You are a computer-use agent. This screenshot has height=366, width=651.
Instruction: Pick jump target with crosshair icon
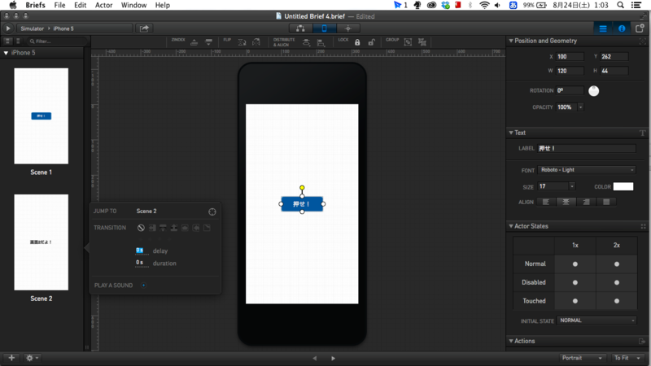[212, 211]
